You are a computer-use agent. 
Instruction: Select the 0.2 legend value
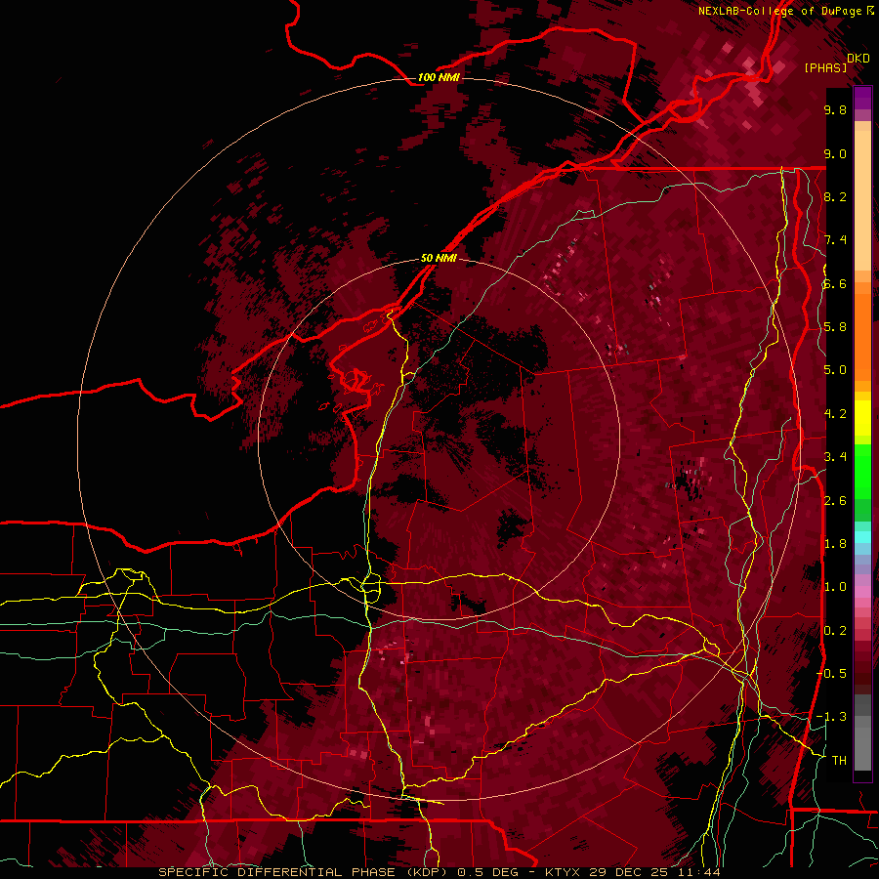[x=835, y=631]
